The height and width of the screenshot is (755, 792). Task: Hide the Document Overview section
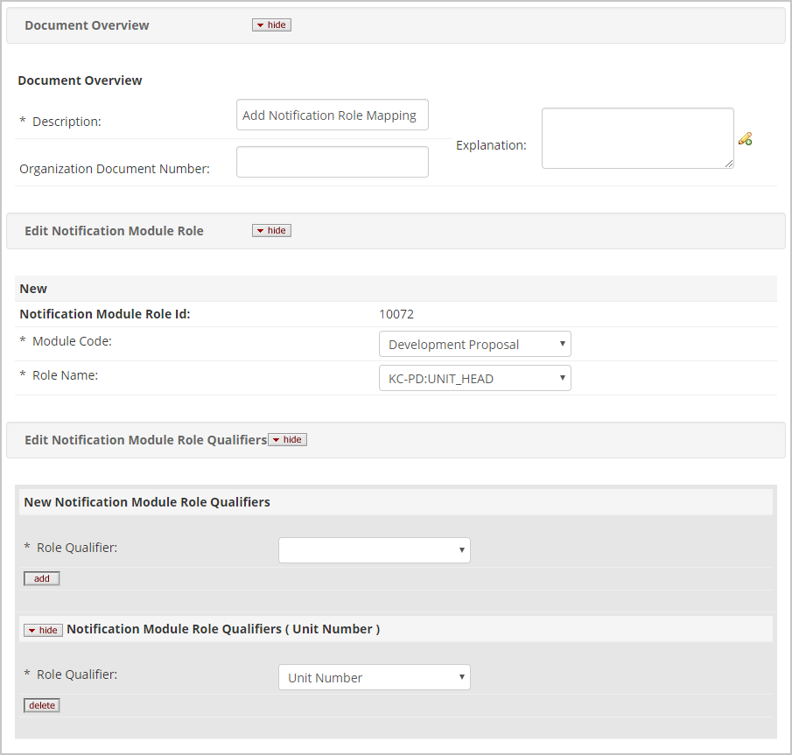271,24
